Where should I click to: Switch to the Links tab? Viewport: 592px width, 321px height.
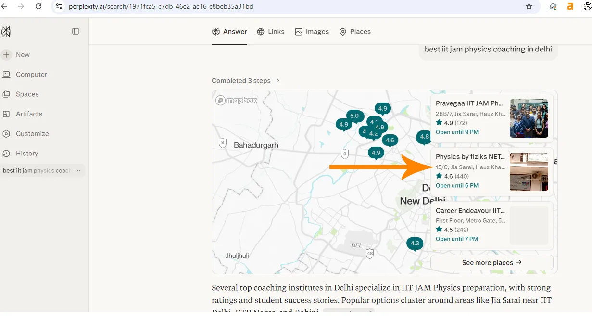point(271,32)
